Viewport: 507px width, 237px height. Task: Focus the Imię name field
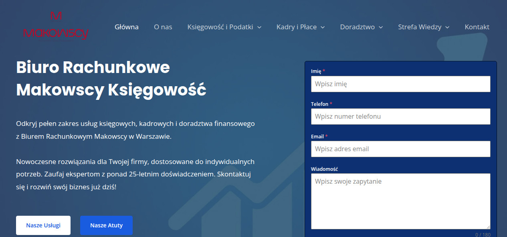point(400,84)
